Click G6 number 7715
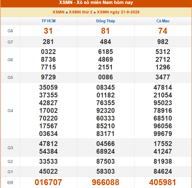192x188 pixels. (48, 67)
